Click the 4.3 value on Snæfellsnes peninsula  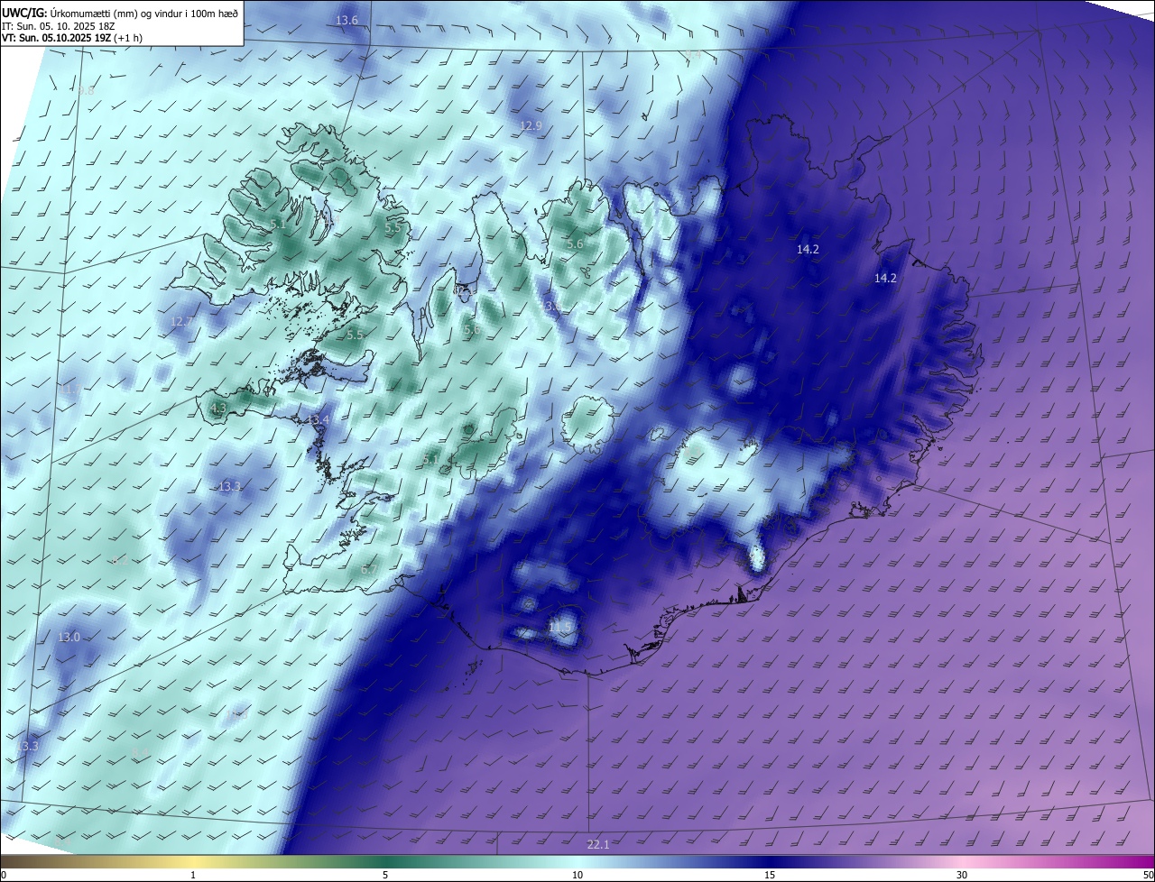click(217, 409)
